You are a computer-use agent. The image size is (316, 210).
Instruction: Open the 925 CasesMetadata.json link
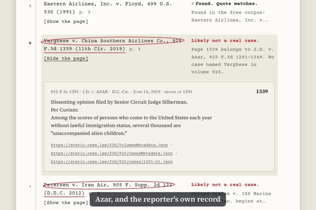tap(112, 153)
